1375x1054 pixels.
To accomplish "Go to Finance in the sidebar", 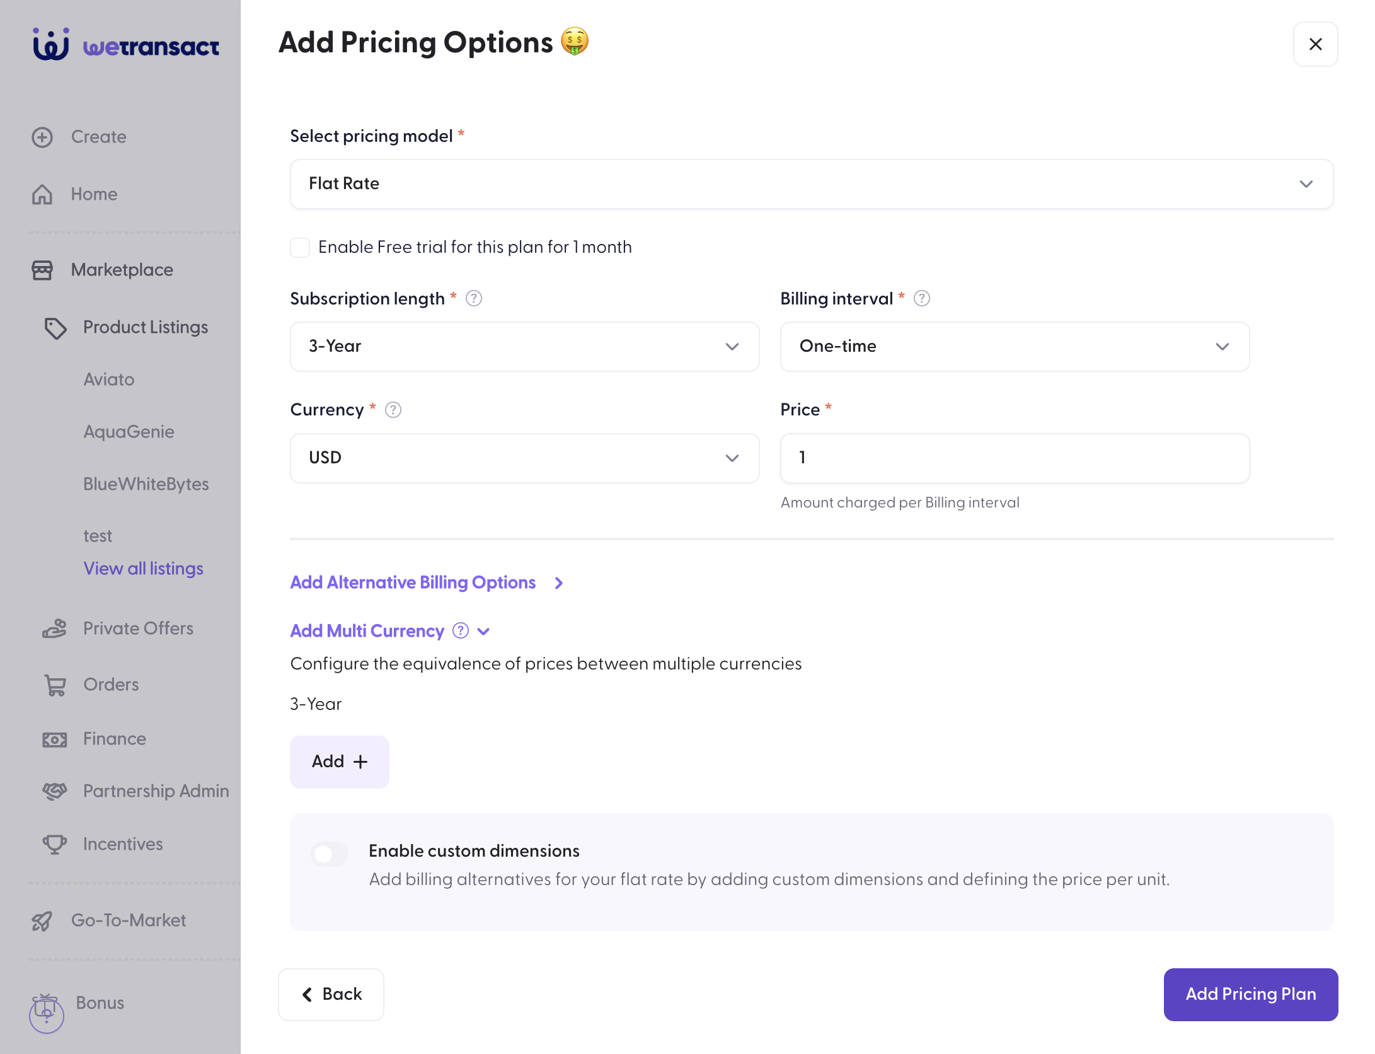I will pyautogui.click(x=114, y=739).
